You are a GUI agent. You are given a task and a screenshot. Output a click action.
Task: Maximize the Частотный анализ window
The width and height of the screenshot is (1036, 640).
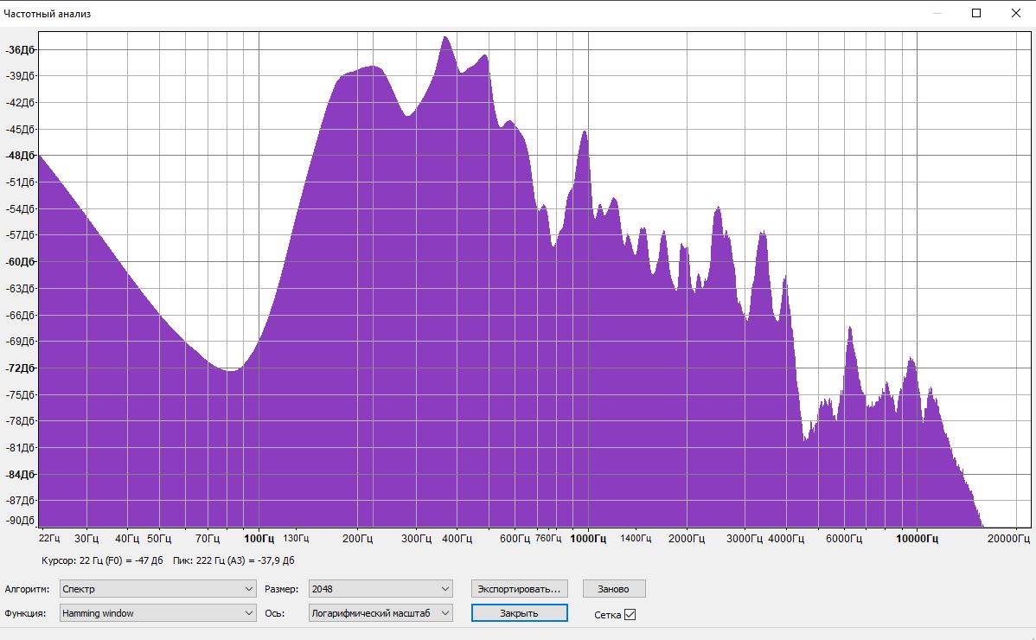tap(976, 13)
